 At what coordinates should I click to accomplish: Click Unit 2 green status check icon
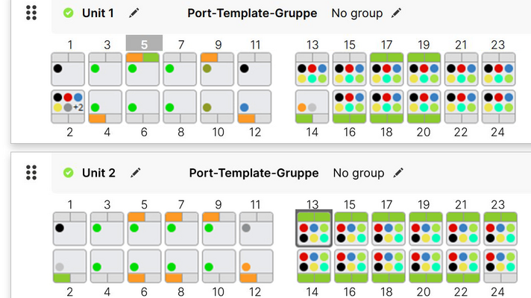coord(69,173)
